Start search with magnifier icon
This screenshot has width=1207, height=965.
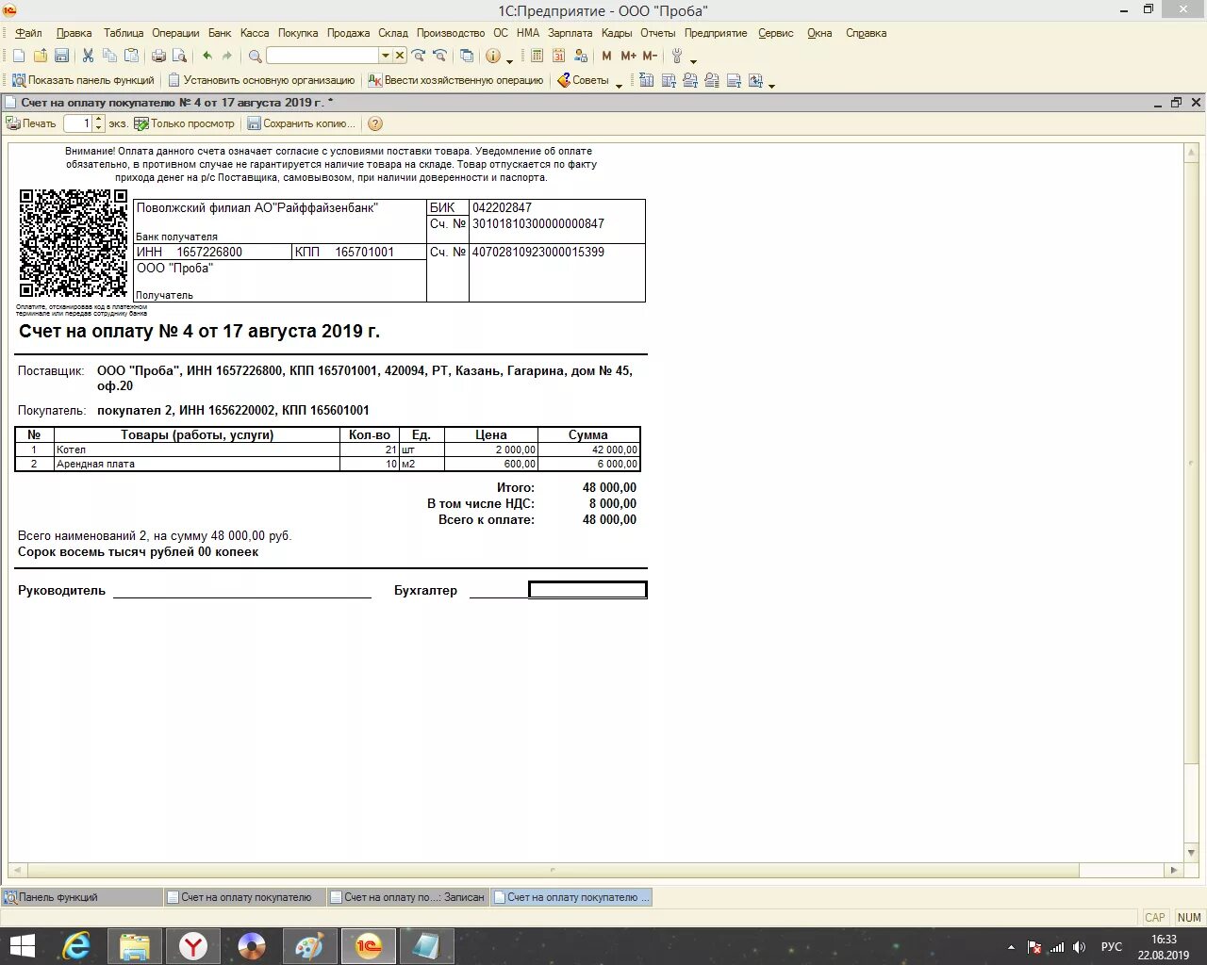(255, 57)
